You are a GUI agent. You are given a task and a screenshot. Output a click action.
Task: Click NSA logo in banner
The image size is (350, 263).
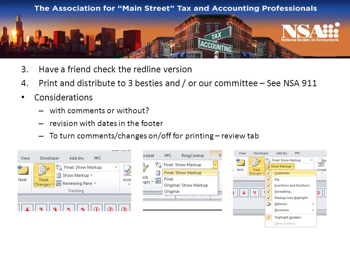310,33
